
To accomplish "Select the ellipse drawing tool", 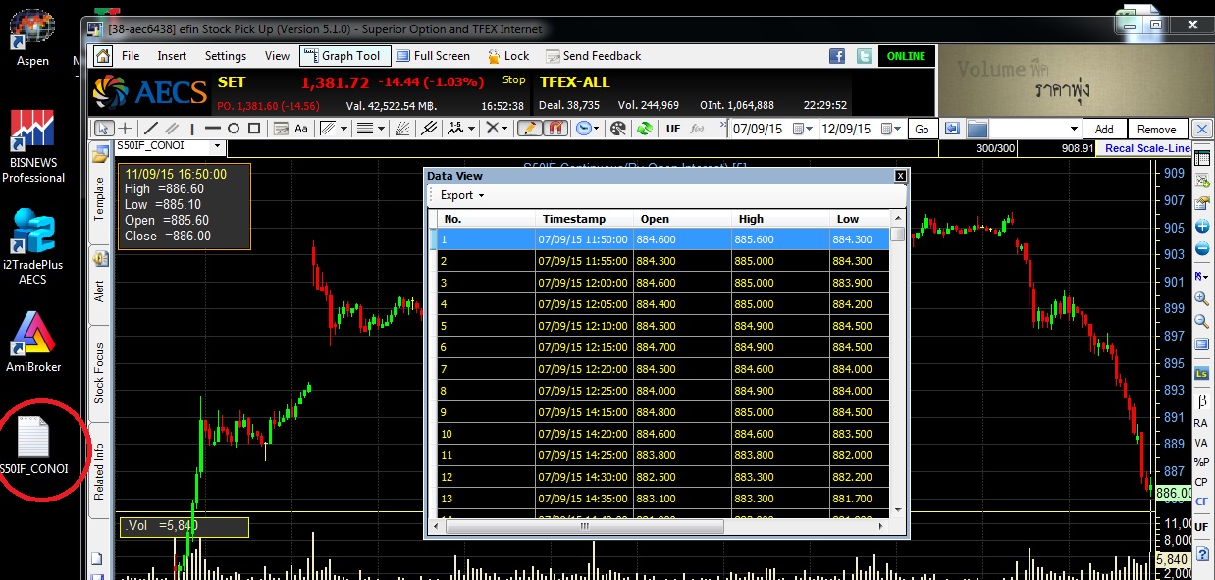I will click(234, 129).
